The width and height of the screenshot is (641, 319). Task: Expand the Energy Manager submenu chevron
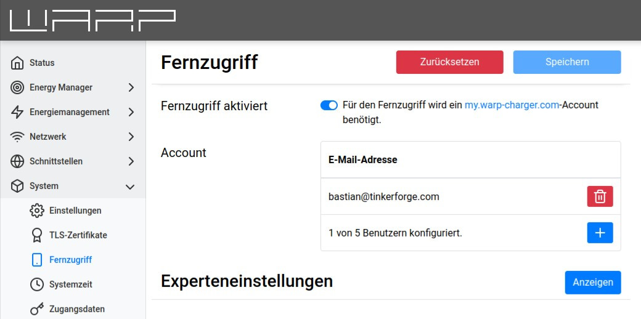[x=131, y=87]
